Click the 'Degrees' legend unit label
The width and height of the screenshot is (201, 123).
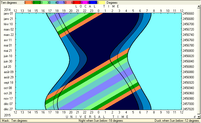(112, 3)
